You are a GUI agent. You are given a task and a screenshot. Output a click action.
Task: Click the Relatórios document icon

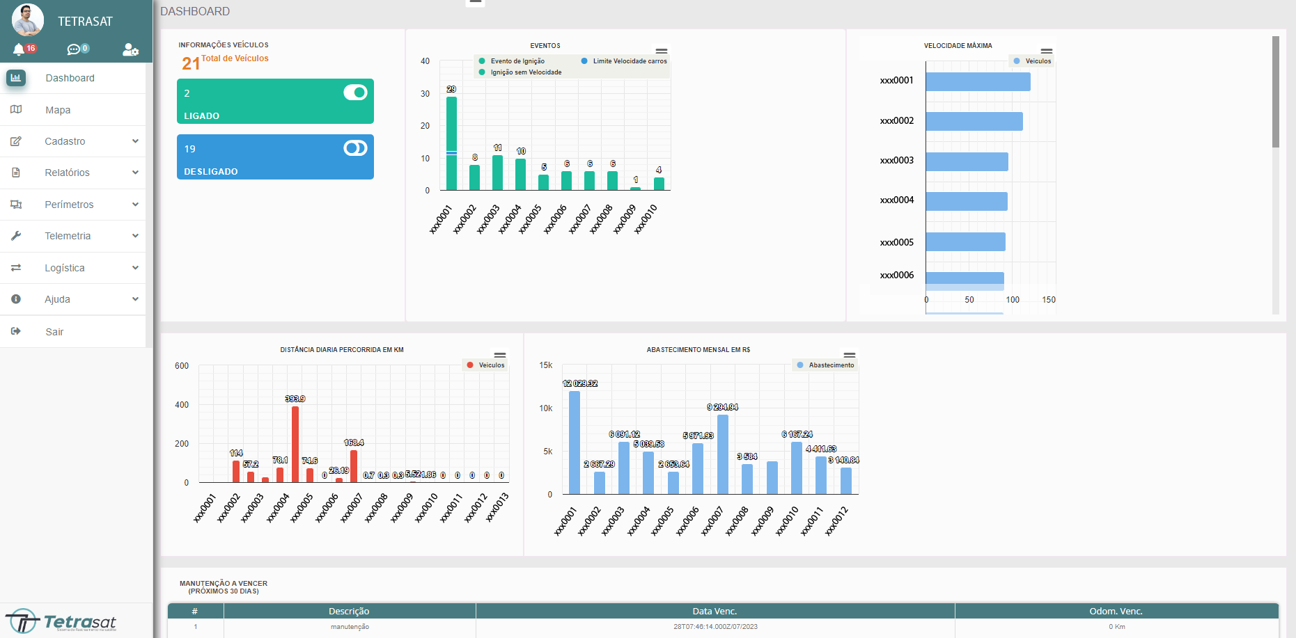pyautogui.click(x=16, y=173)
